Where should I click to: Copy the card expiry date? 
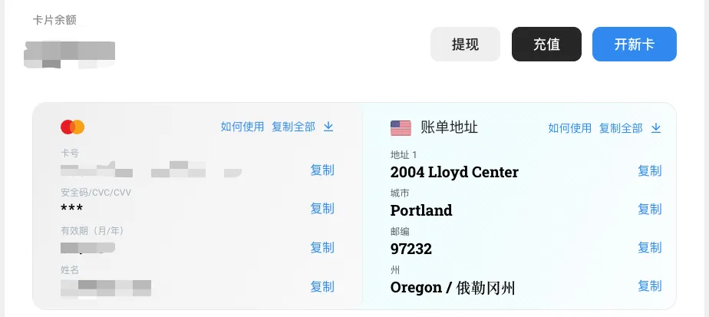(x=322, y=247)
